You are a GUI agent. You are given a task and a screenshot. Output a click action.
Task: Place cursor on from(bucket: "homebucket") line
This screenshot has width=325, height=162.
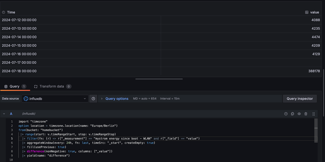[41, 130]
